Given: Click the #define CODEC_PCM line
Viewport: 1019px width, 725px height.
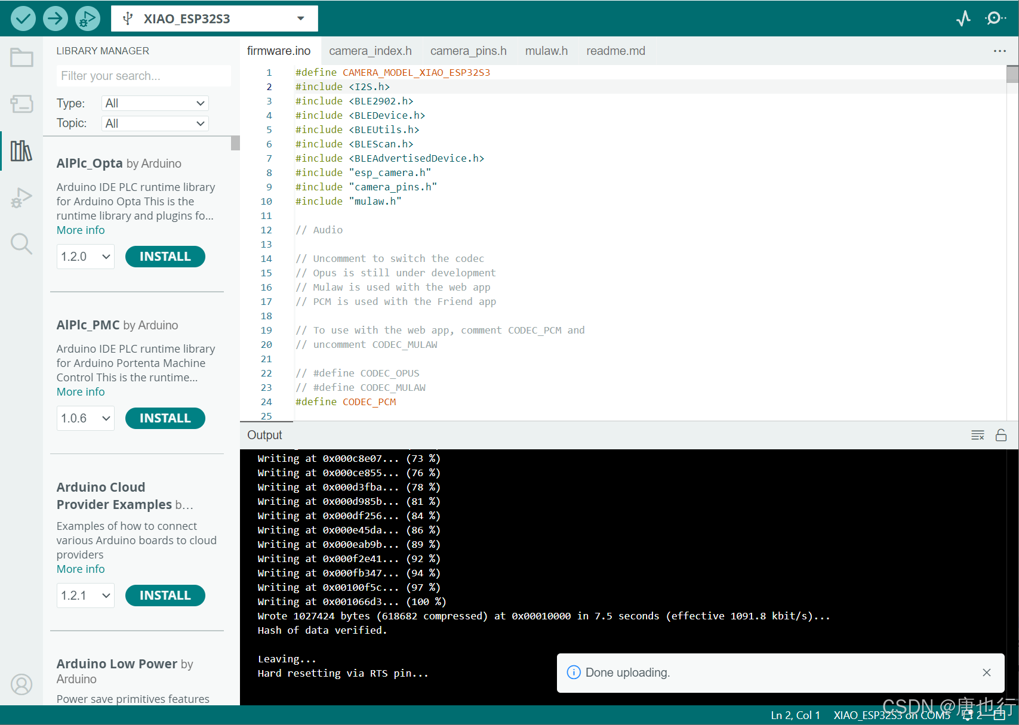Looking at the screenshot, I should [346, 402].
